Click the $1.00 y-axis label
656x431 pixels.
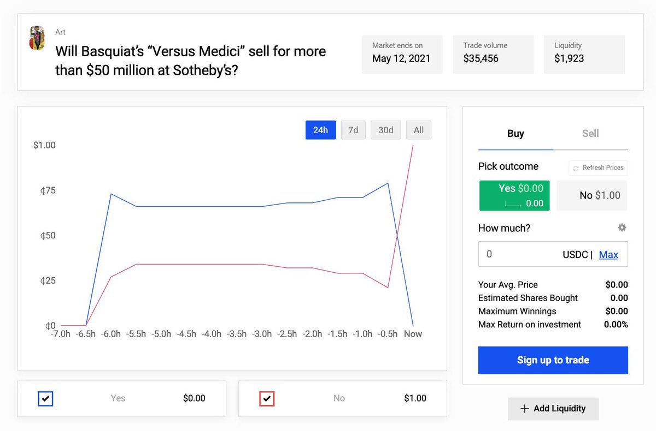point(44,145)
